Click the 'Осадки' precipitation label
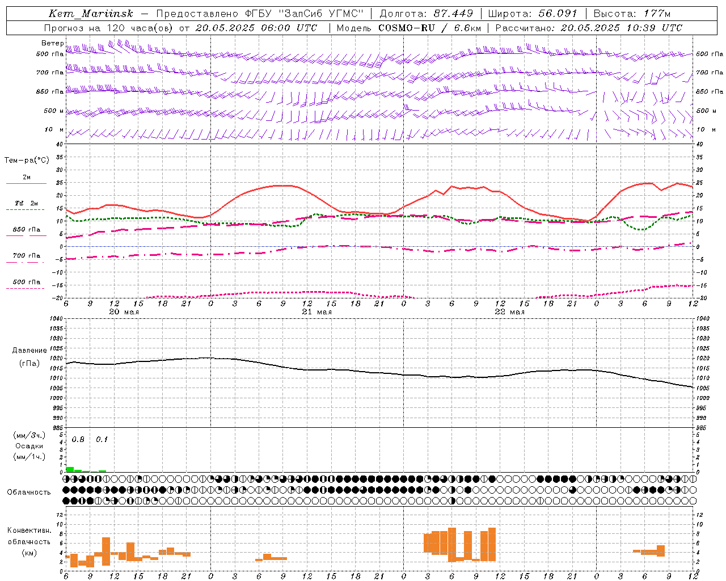The image size is (726, 581). (29, 446)
